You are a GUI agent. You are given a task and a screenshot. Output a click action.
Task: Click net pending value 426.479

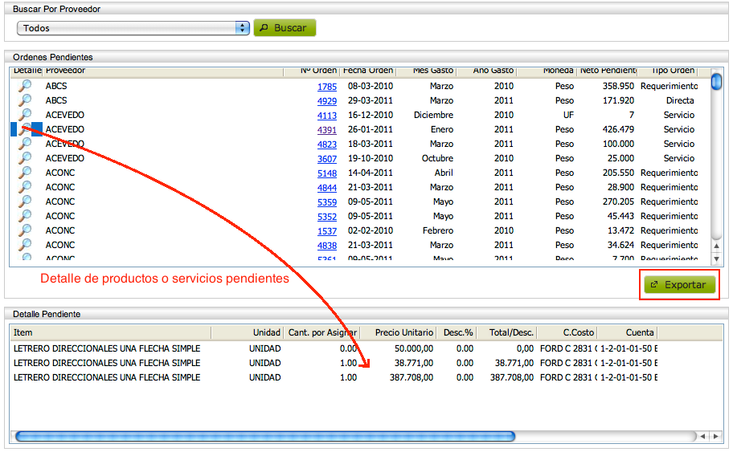[x=618, y=129]
